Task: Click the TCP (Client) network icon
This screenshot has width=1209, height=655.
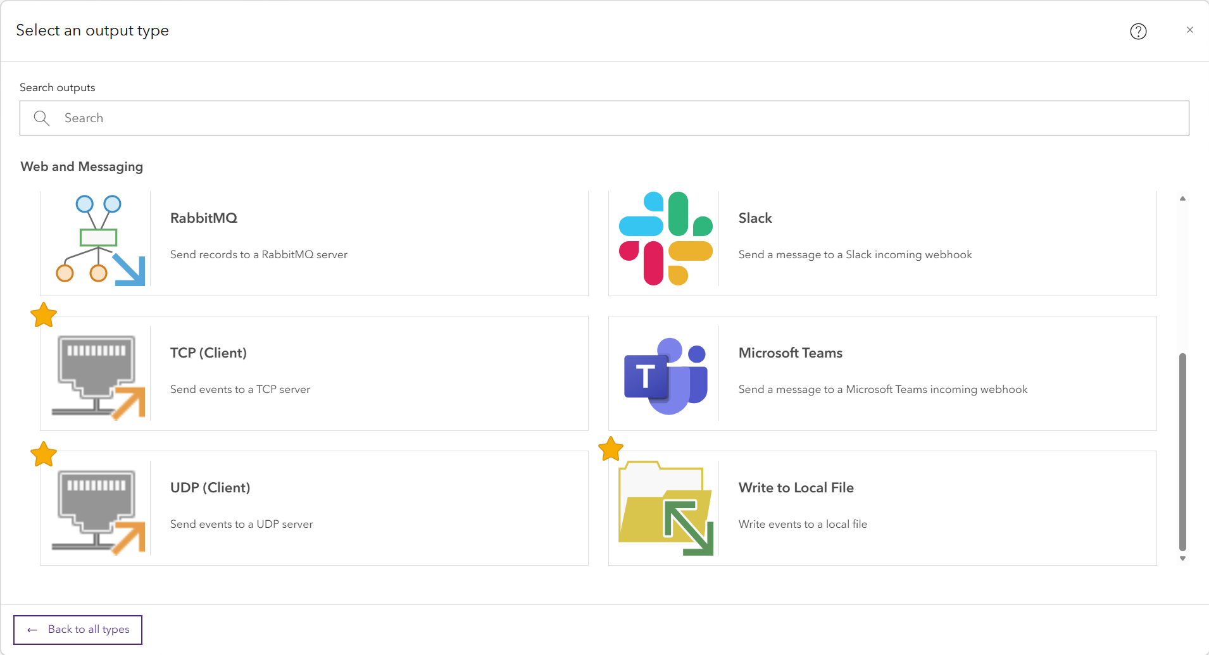Action: tap(98, 378)
